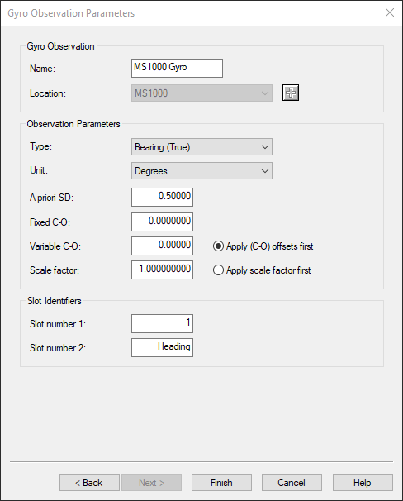Image resolution: width=403 pixels, height=501 pixels.
Task: Open Help for this dialog
Action: [x=363, y=483]
